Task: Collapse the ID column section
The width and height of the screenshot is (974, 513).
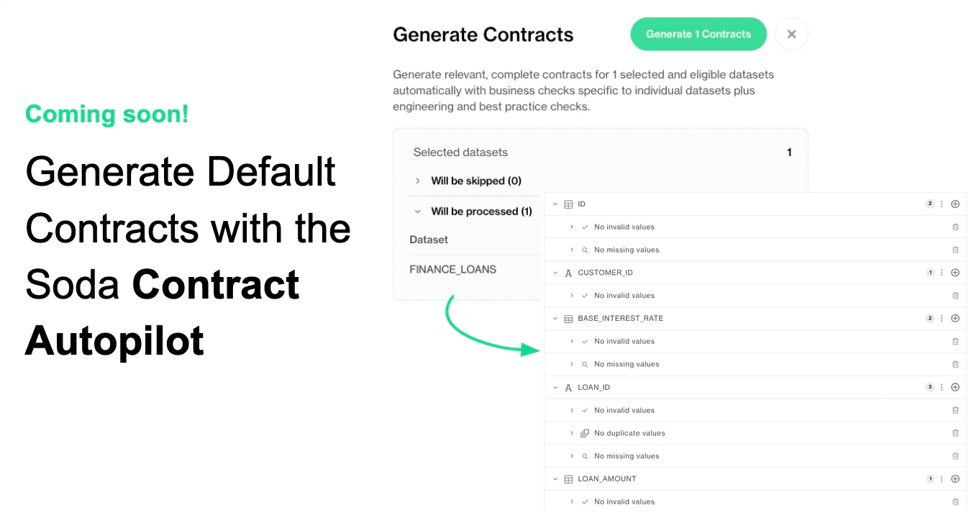Action: click(555, 204)
